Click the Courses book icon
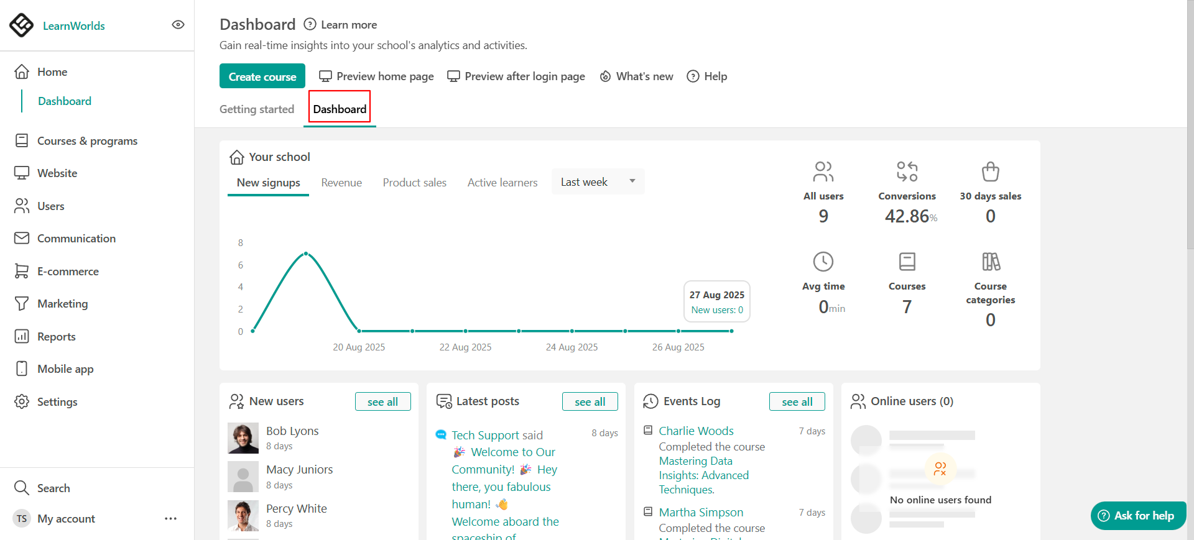This screenshot has width=1194, height=540. pos(907,262)
